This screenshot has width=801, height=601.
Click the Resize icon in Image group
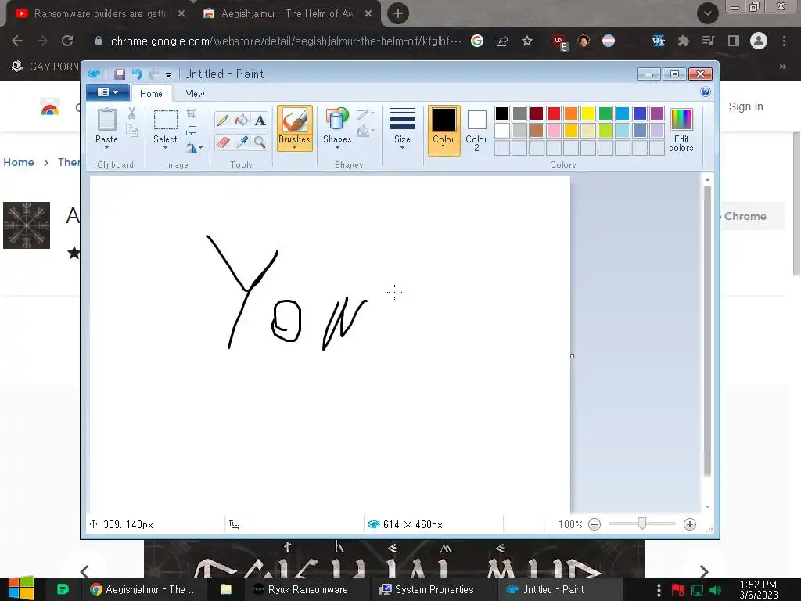192,131
